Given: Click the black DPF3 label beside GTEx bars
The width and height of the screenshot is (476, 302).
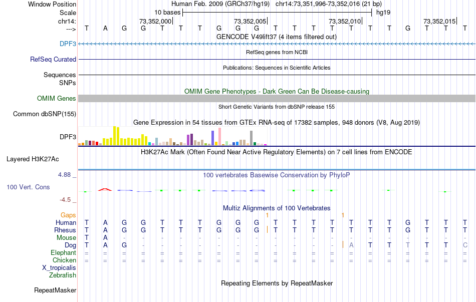Looking at the screenshot, I should click(68, 137).
